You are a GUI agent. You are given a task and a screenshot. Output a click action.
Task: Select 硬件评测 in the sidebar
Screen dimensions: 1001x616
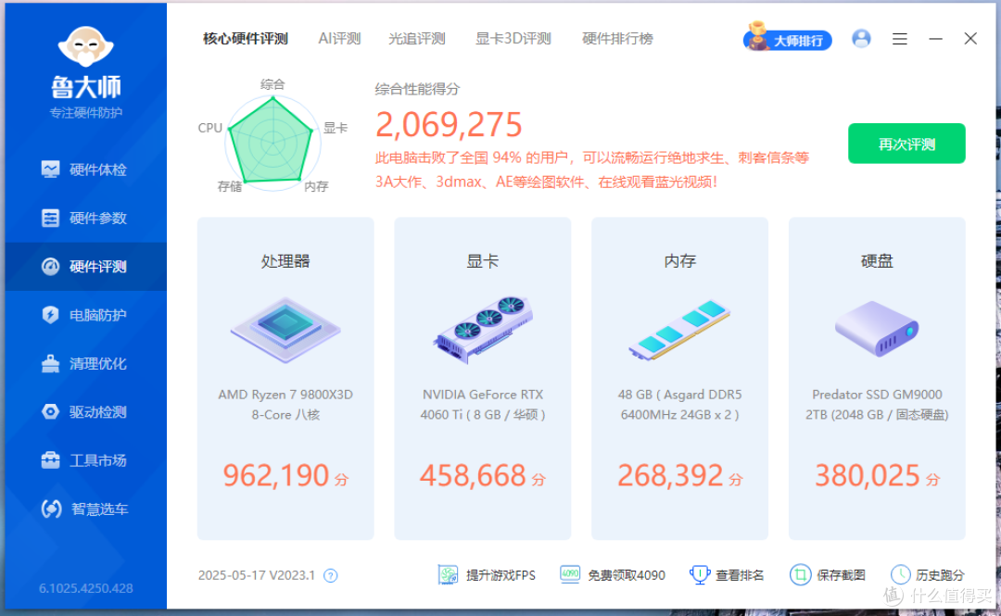84,266
